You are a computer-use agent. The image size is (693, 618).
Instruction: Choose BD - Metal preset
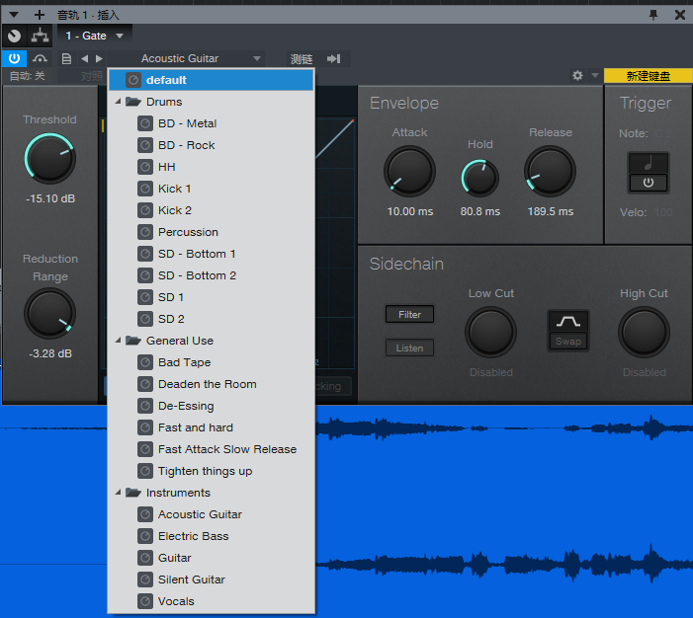click(212, 123)
